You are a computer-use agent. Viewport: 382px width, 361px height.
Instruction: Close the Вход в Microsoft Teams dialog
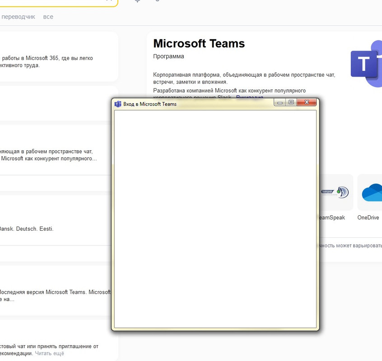point(307,102)
